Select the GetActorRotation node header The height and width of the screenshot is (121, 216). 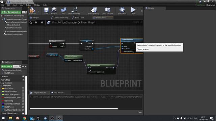74,56
